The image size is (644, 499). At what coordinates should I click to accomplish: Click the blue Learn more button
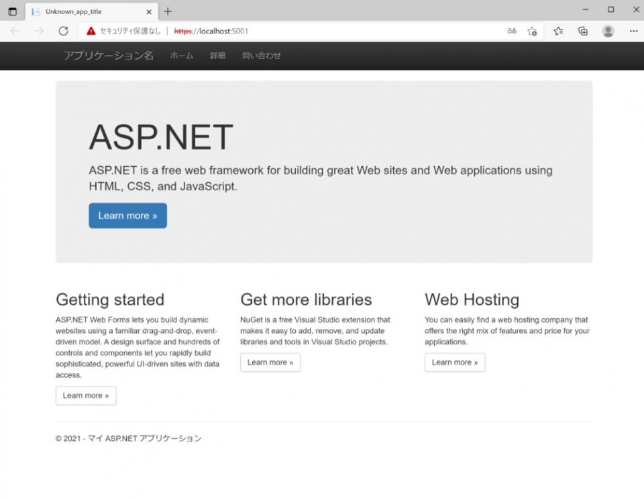click(x=127, y=216)
